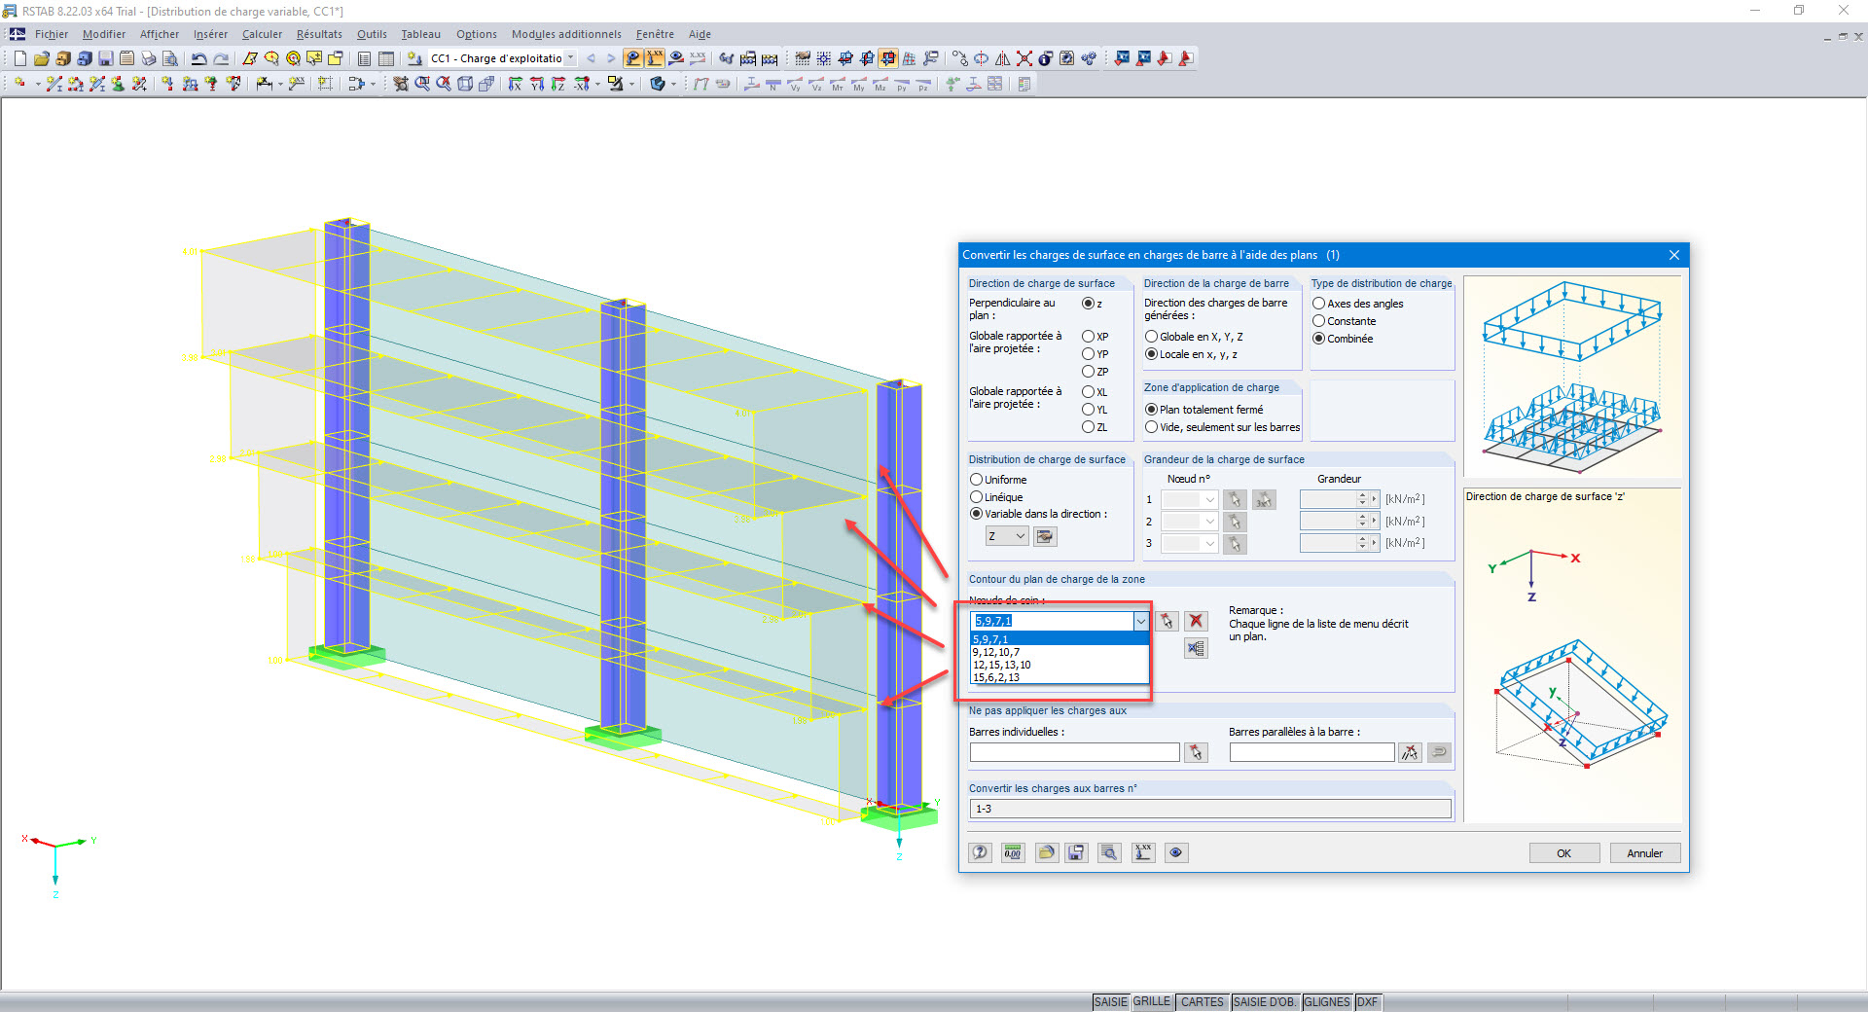Click the Convertir les charges aux barres field
The height and width of the screenshot is (1012, 1868).
point(1210,809)
